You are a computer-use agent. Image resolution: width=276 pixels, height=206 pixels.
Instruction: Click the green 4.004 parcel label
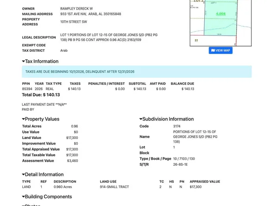click(x=221, y=14)
